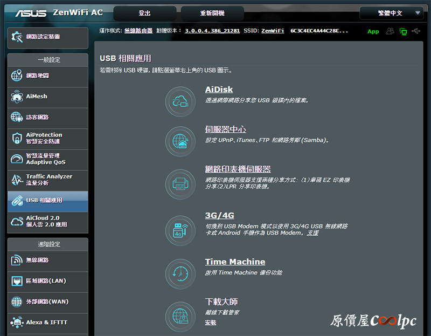Click the USB application sidebar icon
The height and width of the screenshot is (336, 431).
coord(17,201)
